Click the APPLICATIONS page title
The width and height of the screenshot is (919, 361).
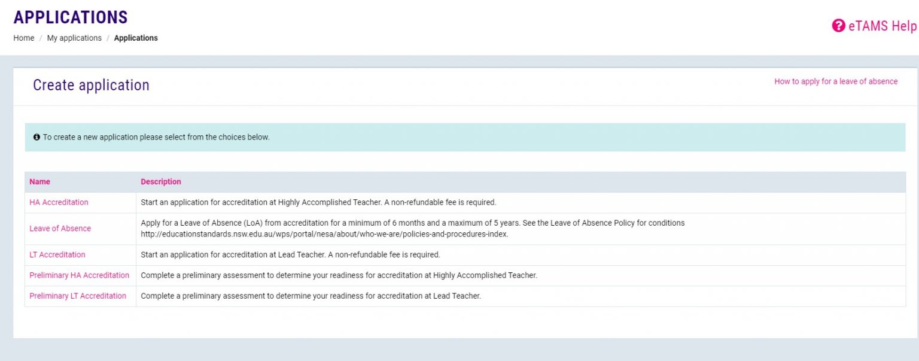71,17
